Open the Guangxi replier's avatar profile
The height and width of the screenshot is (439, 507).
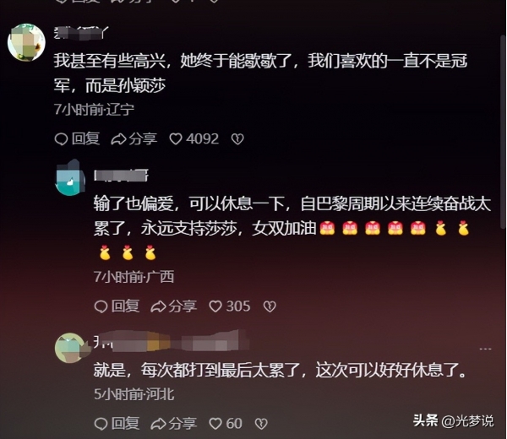click(71, 177)
